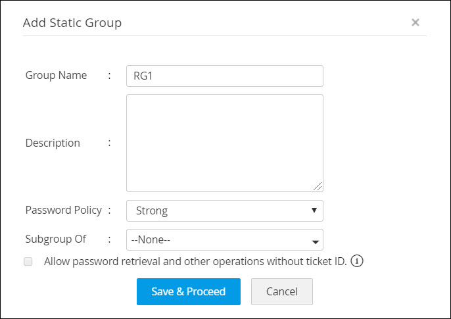
Task: Click the 'Allow password retrieval' checkbox label text
Action: point(195,261)
